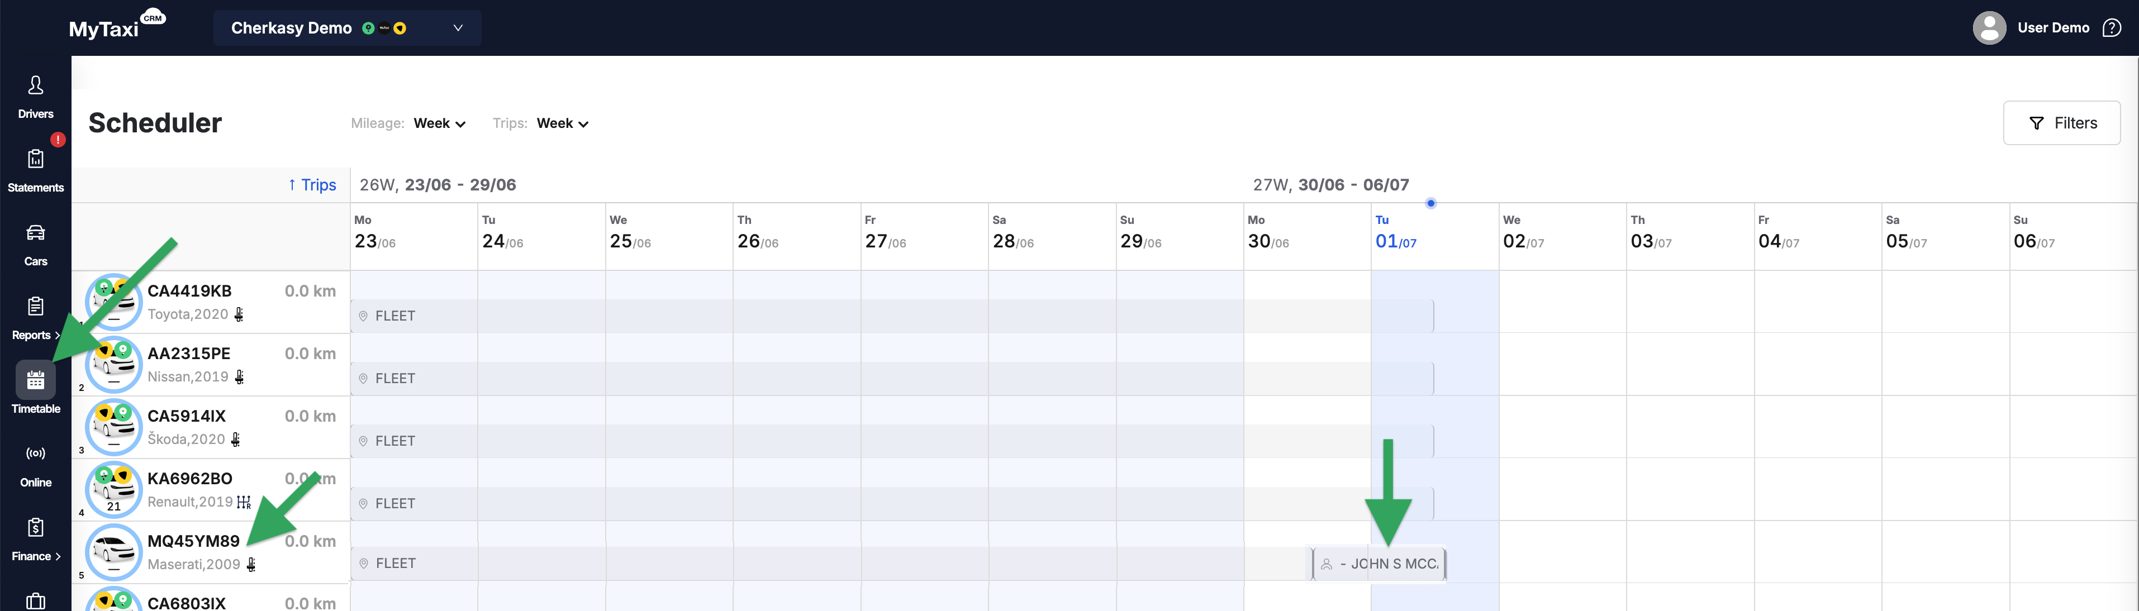Select Friday 04/07 column header
The image size is (2139, 611).
pyautogui.click(x=1818, y=237)
